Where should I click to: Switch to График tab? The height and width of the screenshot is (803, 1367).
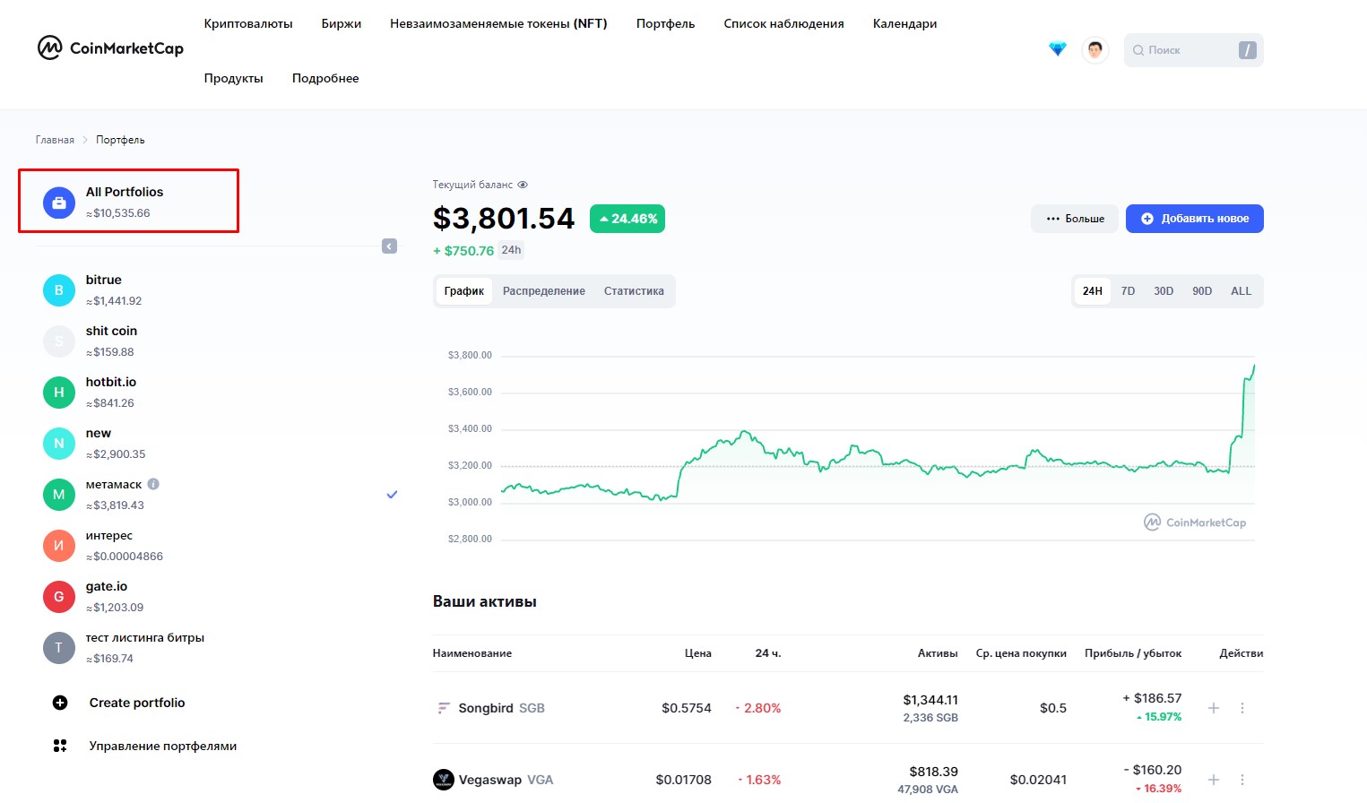464,291
